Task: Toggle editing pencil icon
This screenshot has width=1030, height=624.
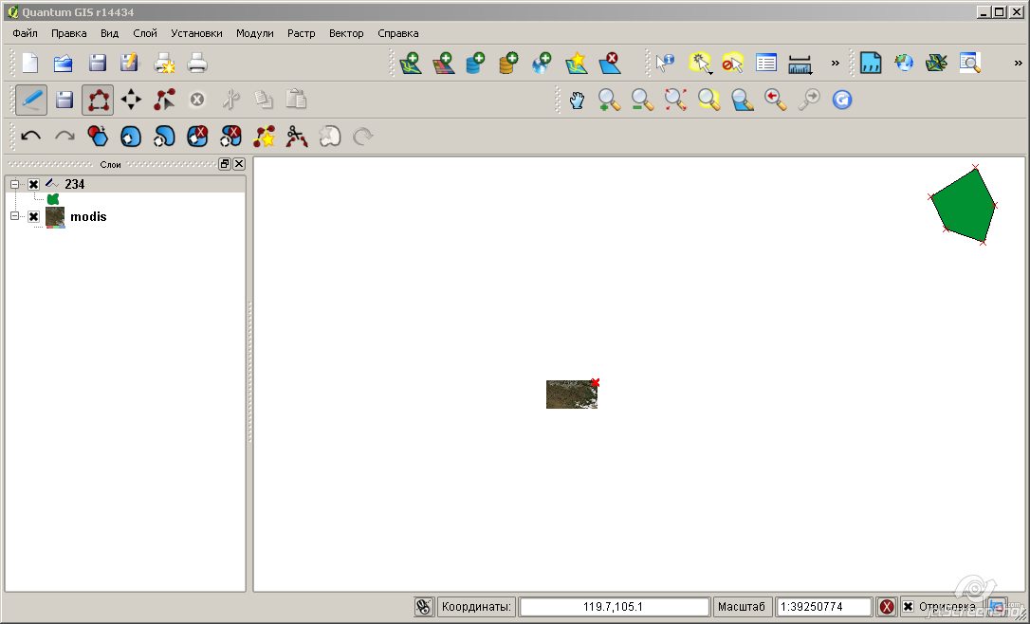Action: tap(31, 100)
